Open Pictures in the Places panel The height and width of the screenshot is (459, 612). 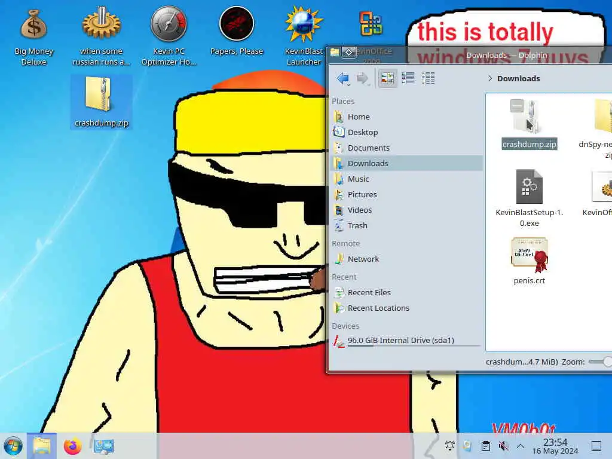click(x=406, y=194)
